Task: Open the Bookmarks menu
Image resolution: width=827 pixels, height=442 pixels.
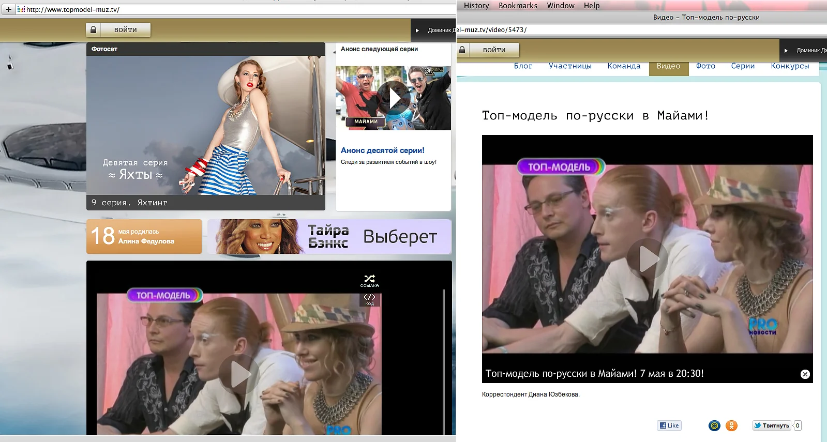Action: (518, 6)
